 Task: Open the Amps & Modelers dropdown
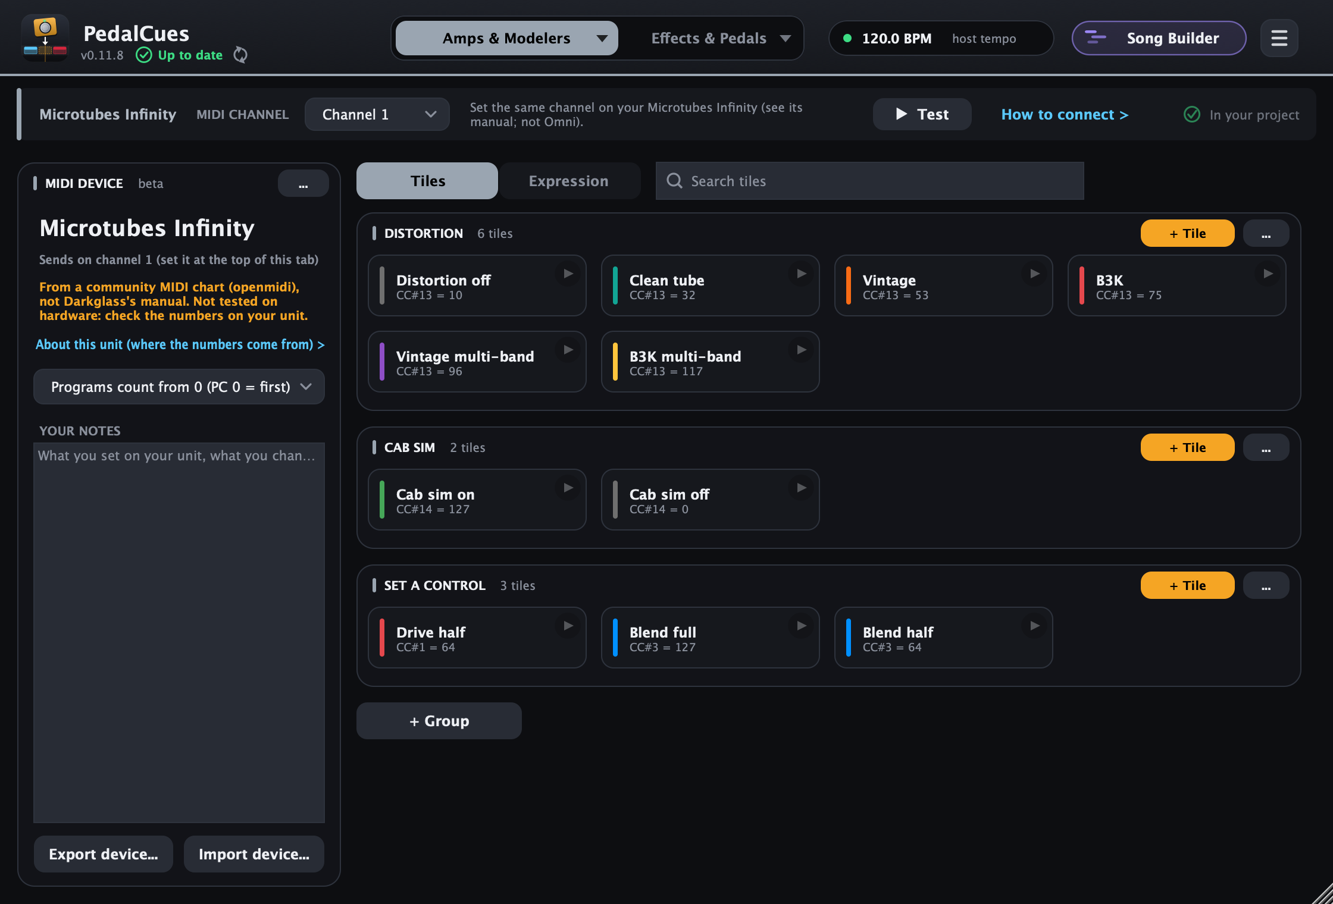tap(506, 38)
